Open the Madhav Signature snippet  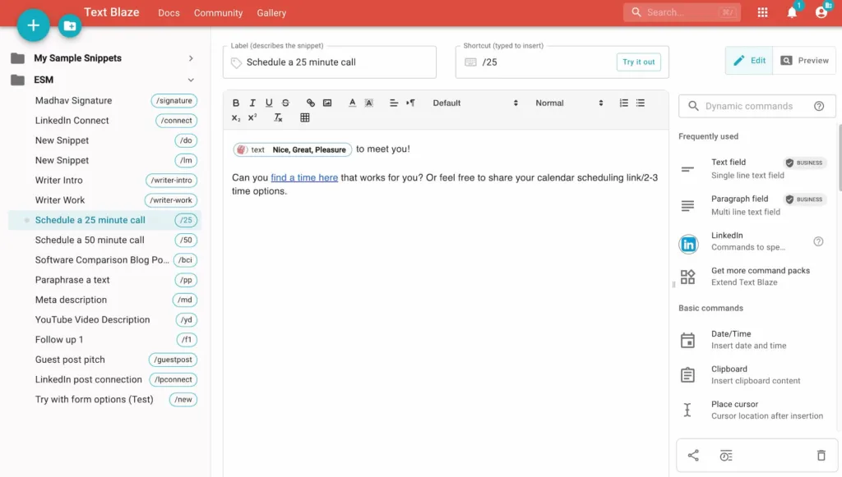pyautogui.click(x=104, y=101)
